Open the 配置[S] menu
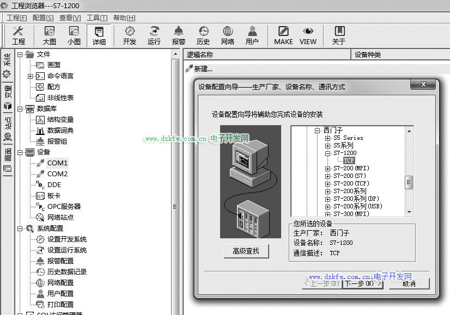 pos(42,18)
